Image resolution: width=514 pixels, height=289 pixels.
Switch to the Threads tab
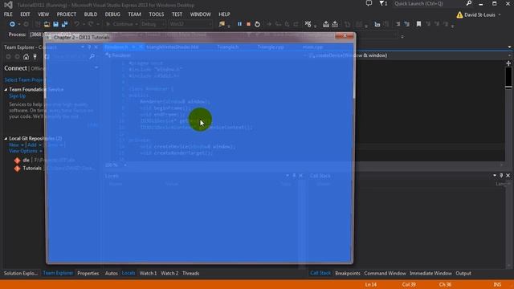click(191, 273)
